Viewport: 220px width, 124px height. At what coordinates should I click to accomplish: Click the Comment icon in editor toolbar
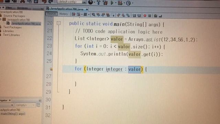point(155,16)
